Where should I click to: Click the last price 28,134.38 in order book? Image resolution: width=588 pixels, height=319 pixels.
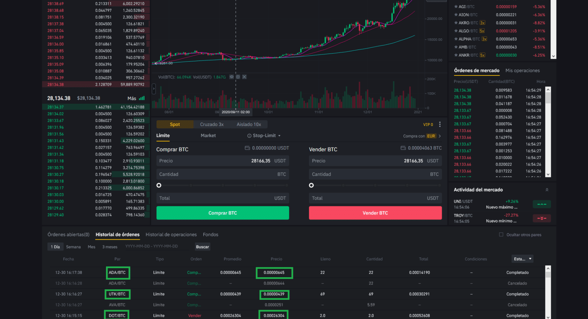coord(59,98)
